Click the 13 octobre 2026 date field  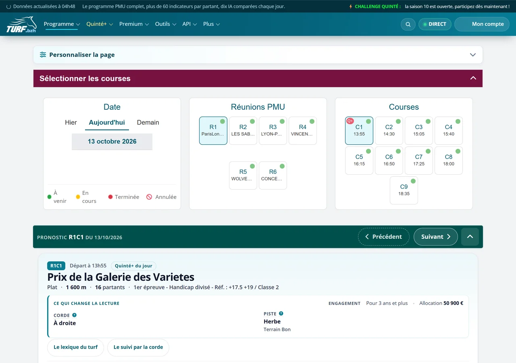tap(112, 142)
